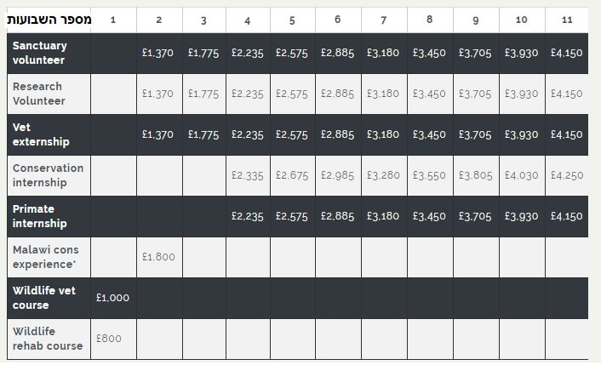The width and height of the screenshot is (601, 365).
Task: Click the £1,000 Wildlife vet course price
Action: [112, 298]
